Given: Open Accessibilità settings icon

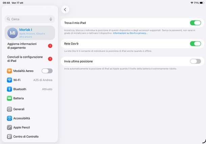Looking at the screenshot, I should [9, 118].
